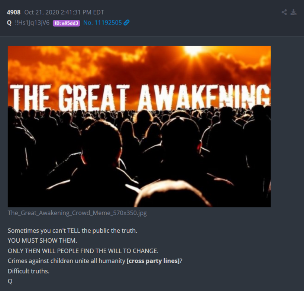Screen dimensions: 304x291
Task: Click the download icon in post header
Action: [294, 12]
